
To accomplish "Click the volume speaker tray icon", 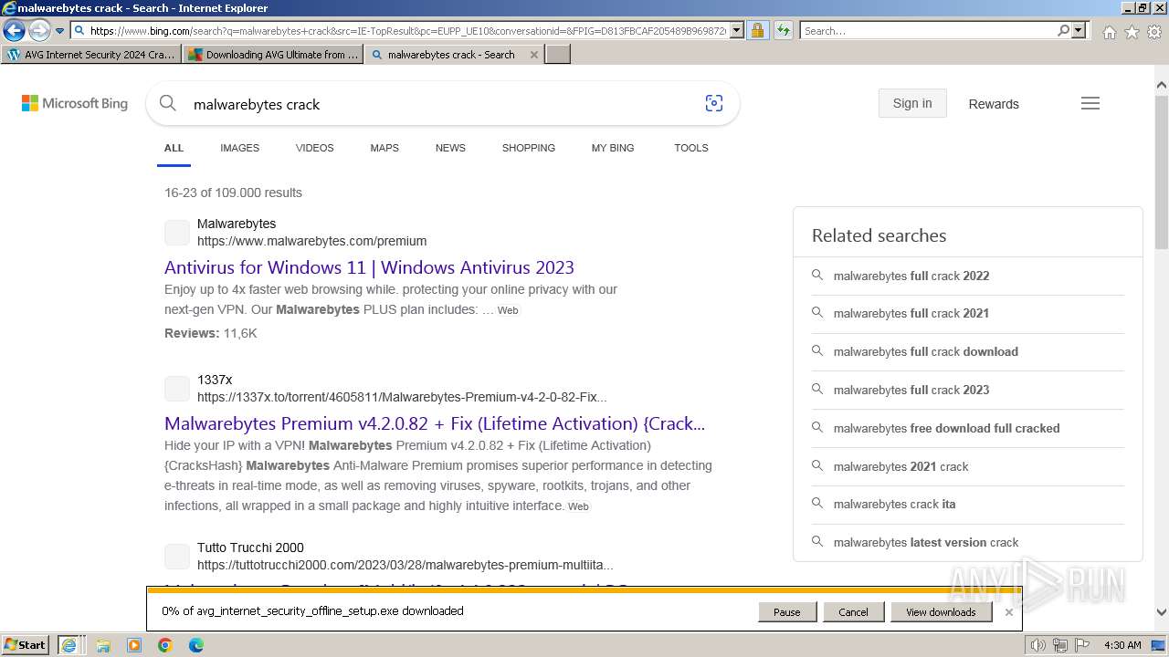I will tap(1037, 645).
